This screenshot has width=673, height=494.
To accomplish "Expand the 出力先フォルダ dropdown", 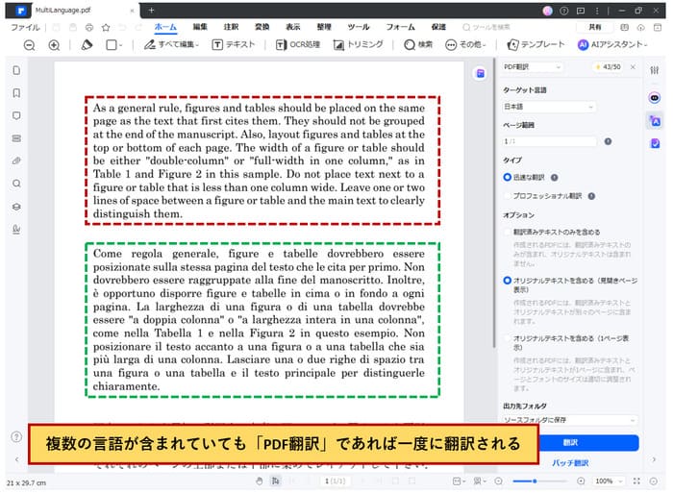I will coord(569,420).
